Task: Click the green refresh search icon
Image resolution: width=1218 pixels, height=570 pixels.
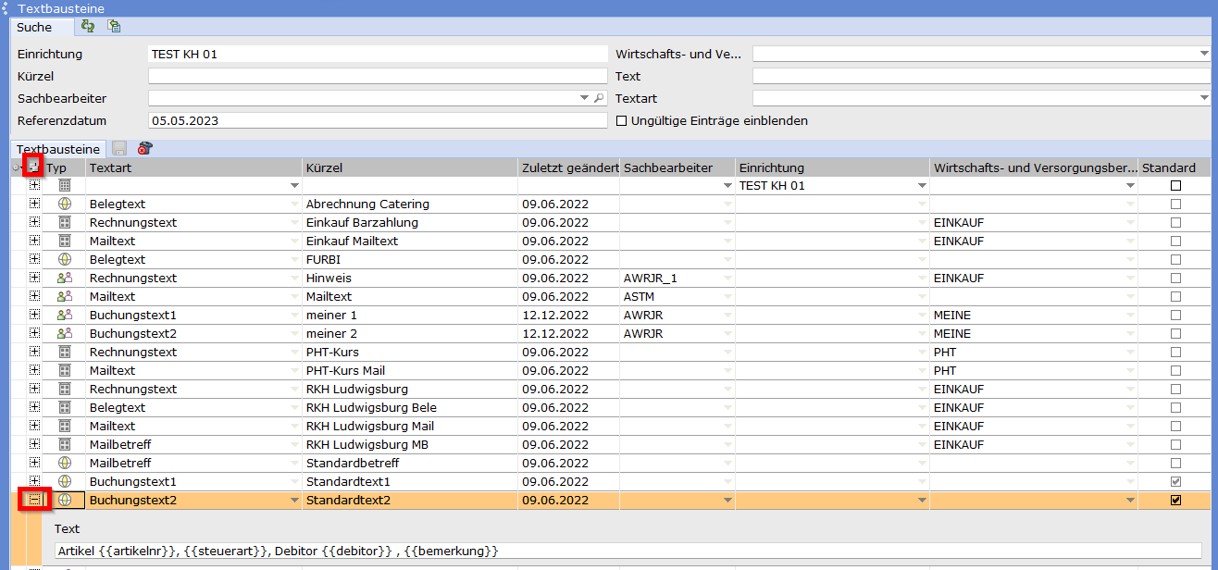Action: 88,27
